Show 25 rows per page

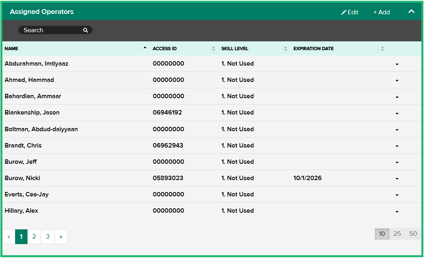click(x=397, y=234)
